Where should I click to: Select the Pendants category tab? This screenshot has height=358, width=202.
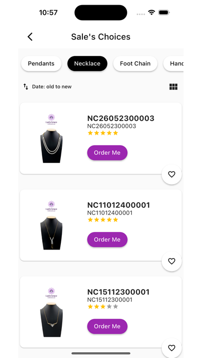click(41, 63)
